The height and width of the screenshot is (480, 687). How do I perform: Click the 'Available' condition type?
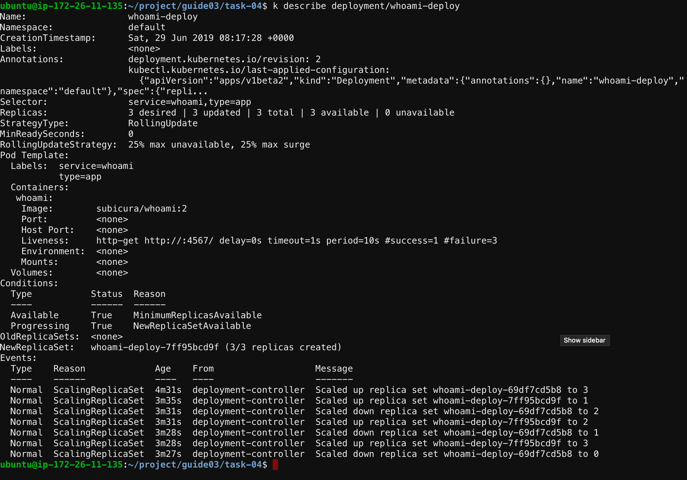coord(35,315)
